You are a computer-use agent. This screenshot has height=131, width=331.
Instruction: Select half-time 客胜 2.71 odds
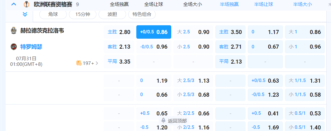(230, 46)
